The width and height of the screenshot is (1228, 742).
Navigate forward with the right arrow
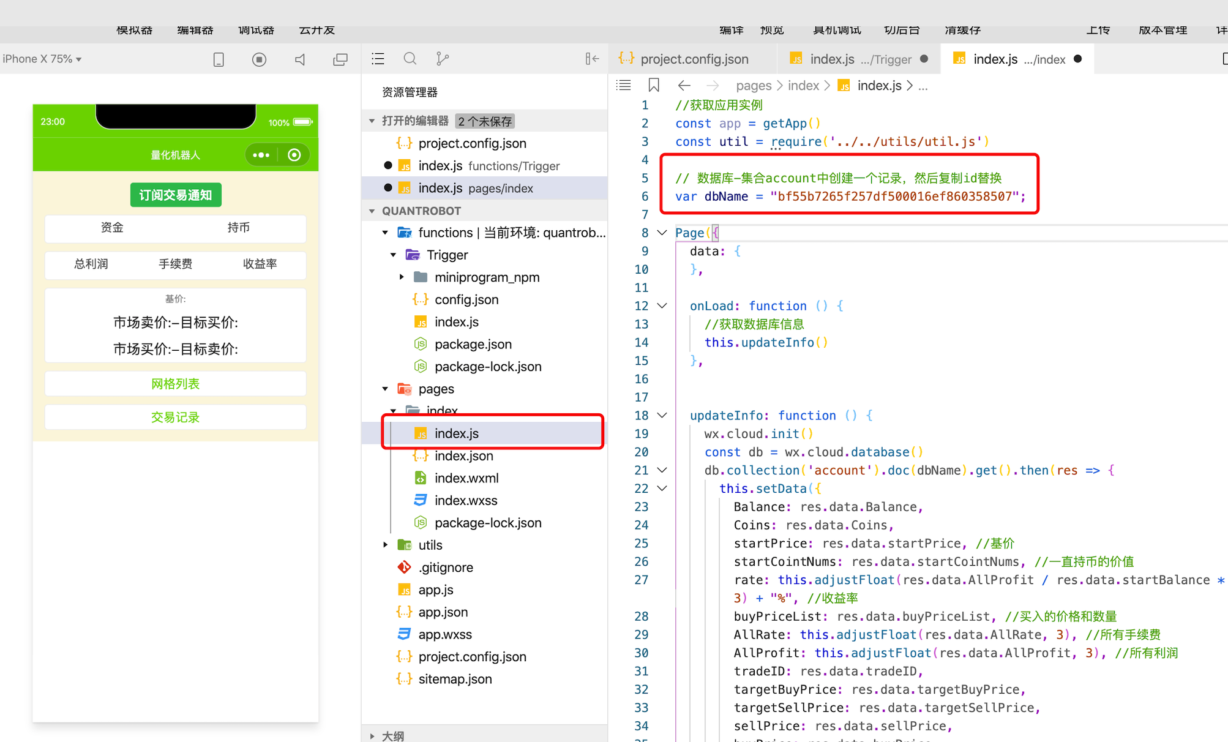(713, 86)
